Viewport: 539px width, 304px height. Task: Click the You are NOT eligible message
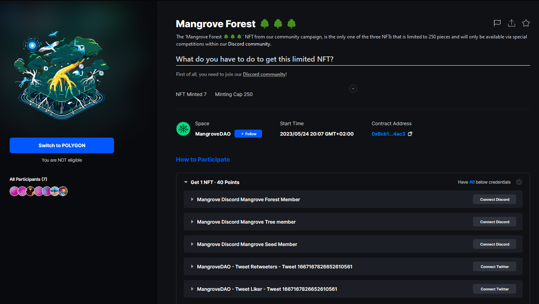click(x=62, y=160)
